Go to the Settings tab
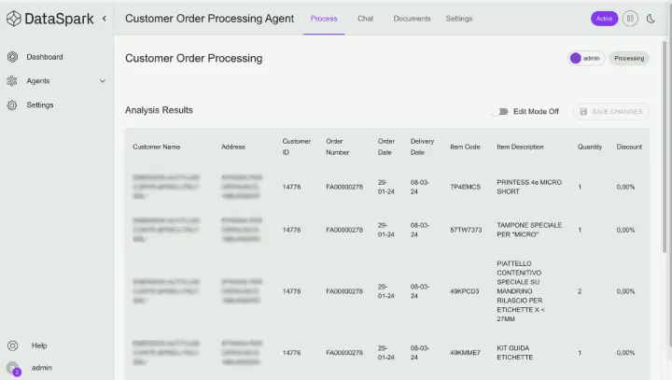This screenshot has width=672, height=380. [459, 19]
